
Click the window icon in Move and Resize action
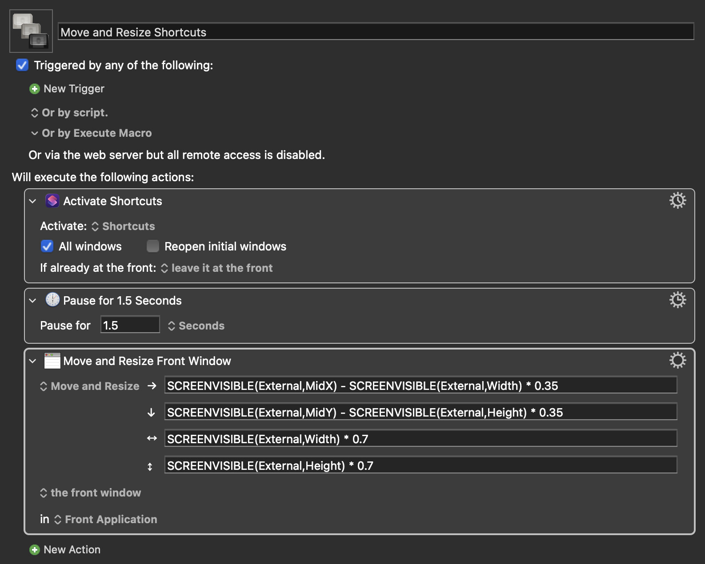52,361
